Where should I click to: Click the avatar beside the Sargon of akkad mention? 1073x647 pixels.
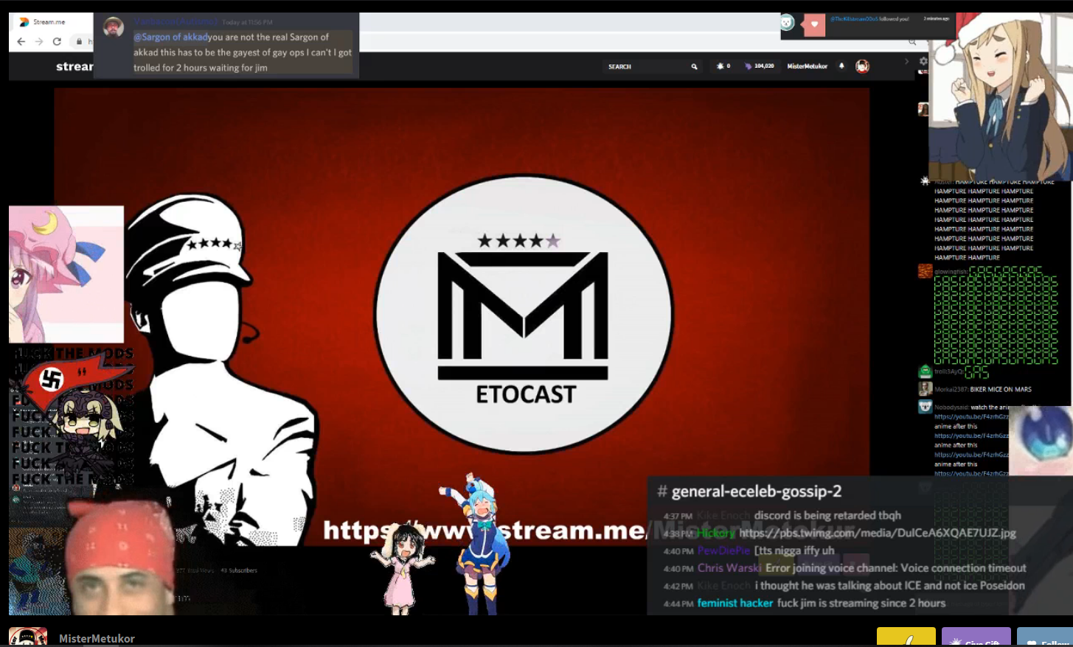click(x=113, y=28)
